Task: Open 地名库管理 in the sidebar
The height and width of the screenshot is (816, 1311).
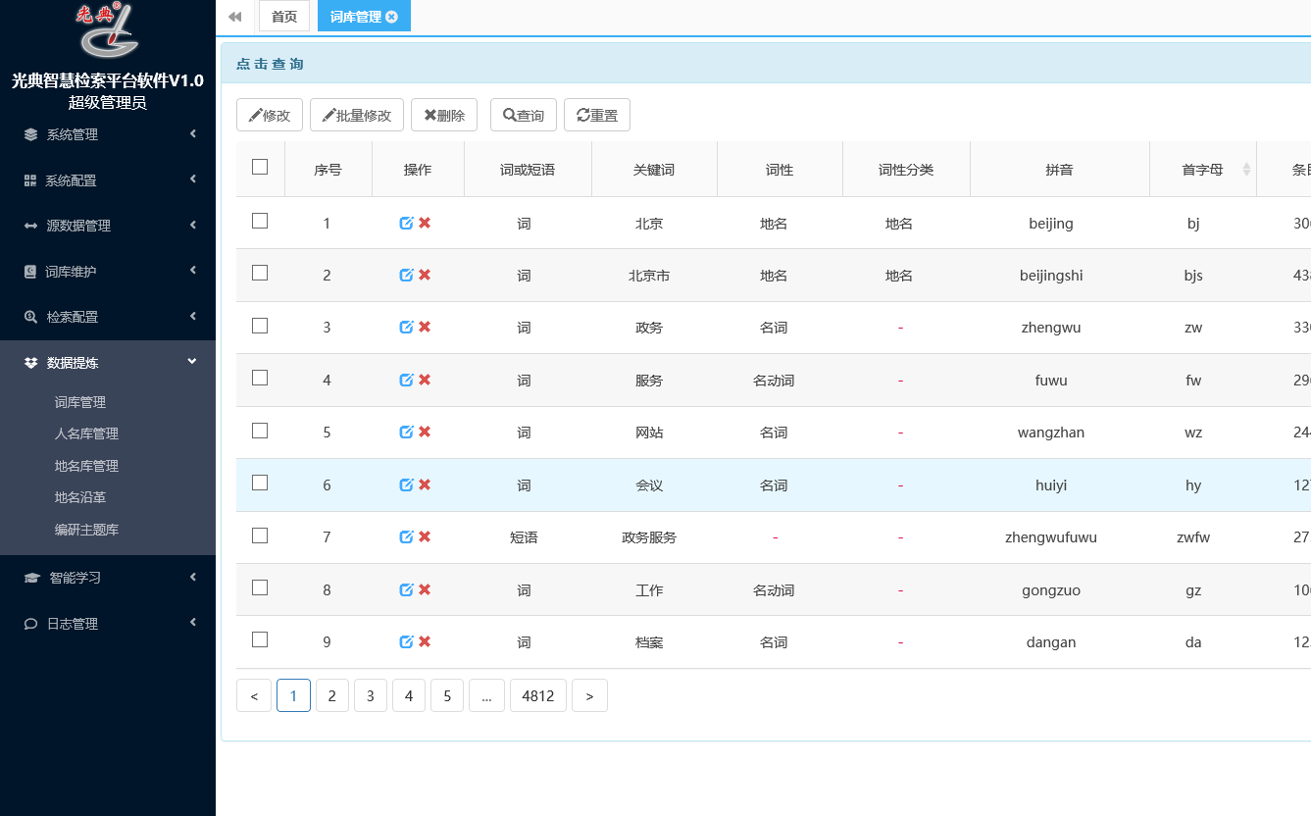Action: point(86,466)
